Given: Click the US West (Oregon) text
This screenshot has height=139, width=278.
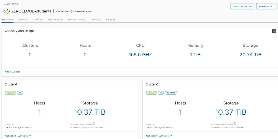Looking at the screenshot, I should pos(83,11).
